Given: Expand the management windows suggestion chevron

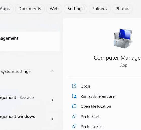Looking at the screenshot, I should pos(52,119).
